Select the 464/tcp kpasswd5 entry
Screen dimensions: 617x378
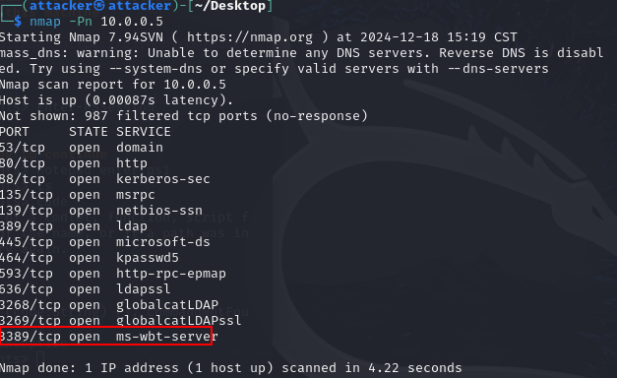[90, 258]
